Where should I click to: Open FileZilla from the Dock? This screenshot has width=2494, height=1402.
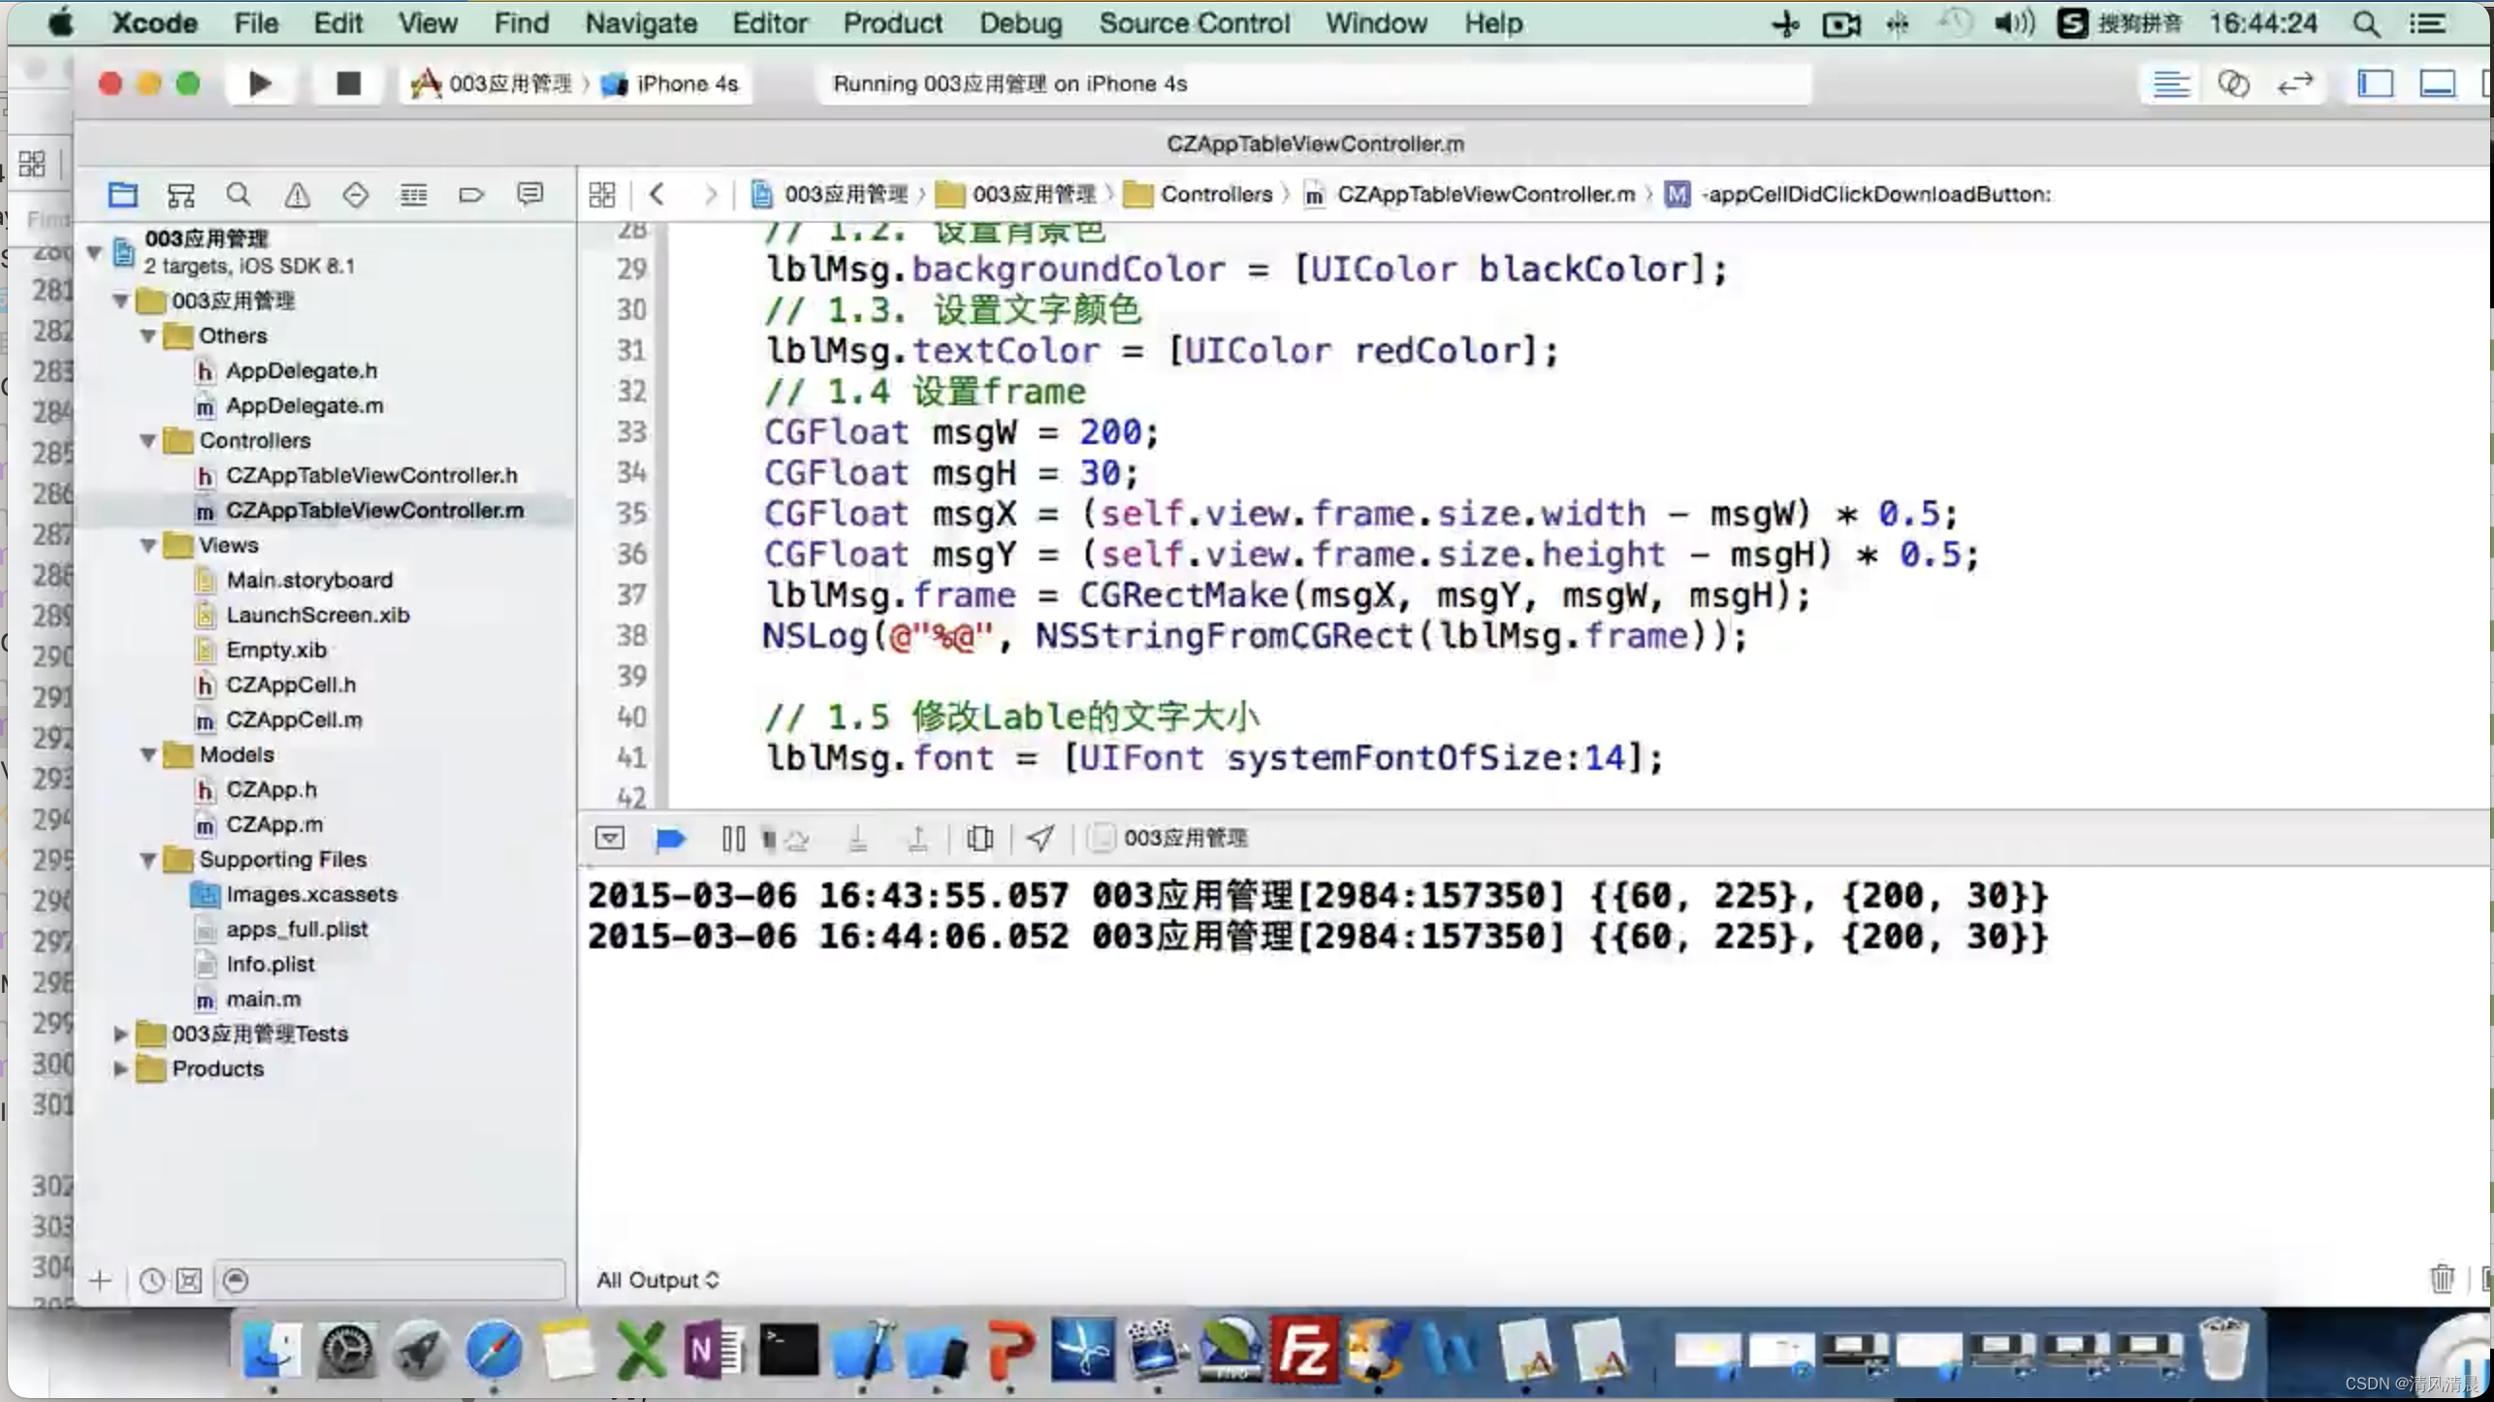[1304, 1349]
